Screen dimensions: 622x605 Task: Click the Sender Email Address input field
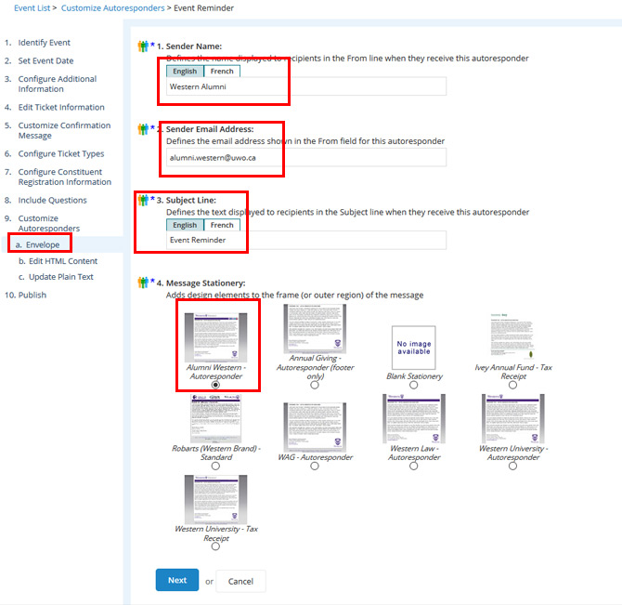coord(306,158)
